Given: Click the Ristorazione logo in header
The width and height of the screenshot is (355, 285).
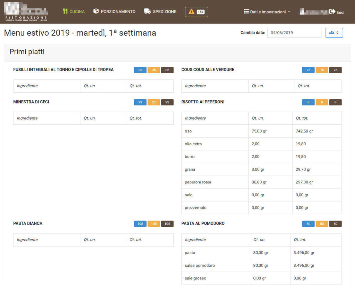Looking at the screenshot, I should coord(26,11).
